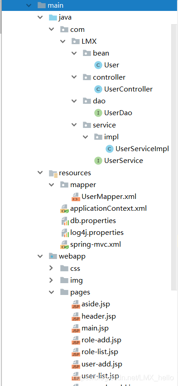The width and height of the screenshot is (178, 386).
Task: Select role-list.jsp in pages folder
Action: 100,352
